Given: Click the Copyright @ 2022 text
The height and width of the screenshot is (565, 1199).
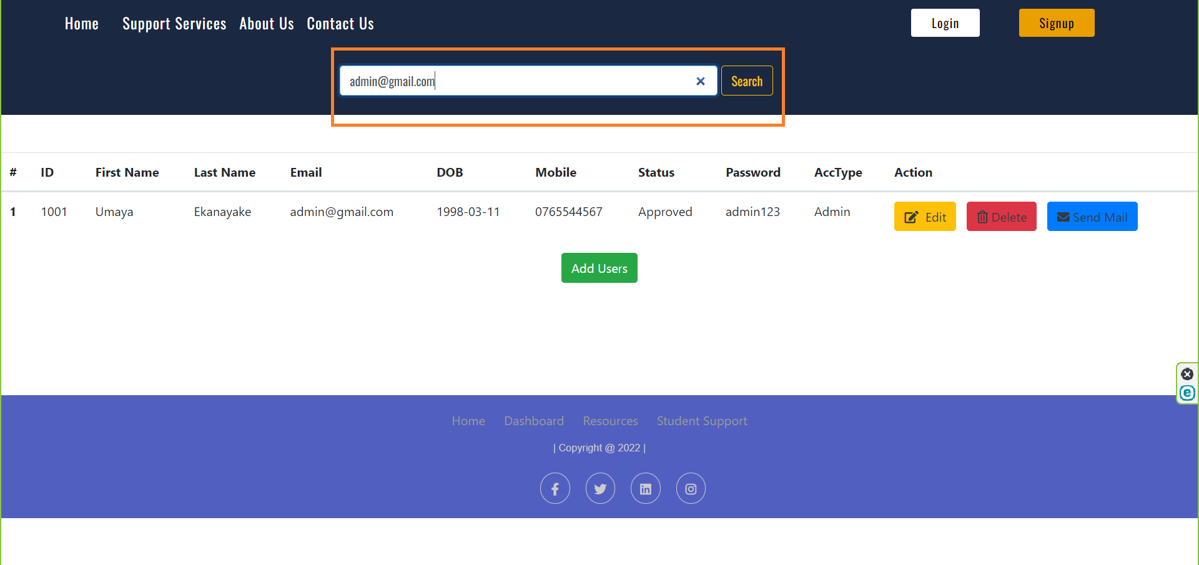Looking at the screenshot, I should (x=599, y=448).
